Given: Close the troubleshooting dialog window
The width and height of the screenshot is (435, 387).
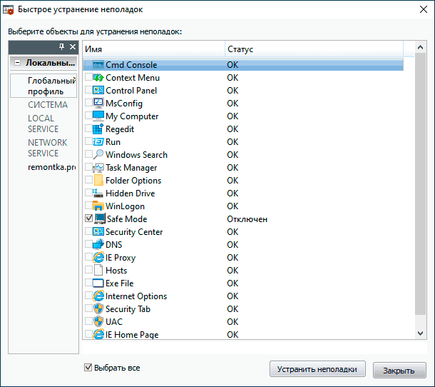Looking at the screenshot, I should coord(424,9).
